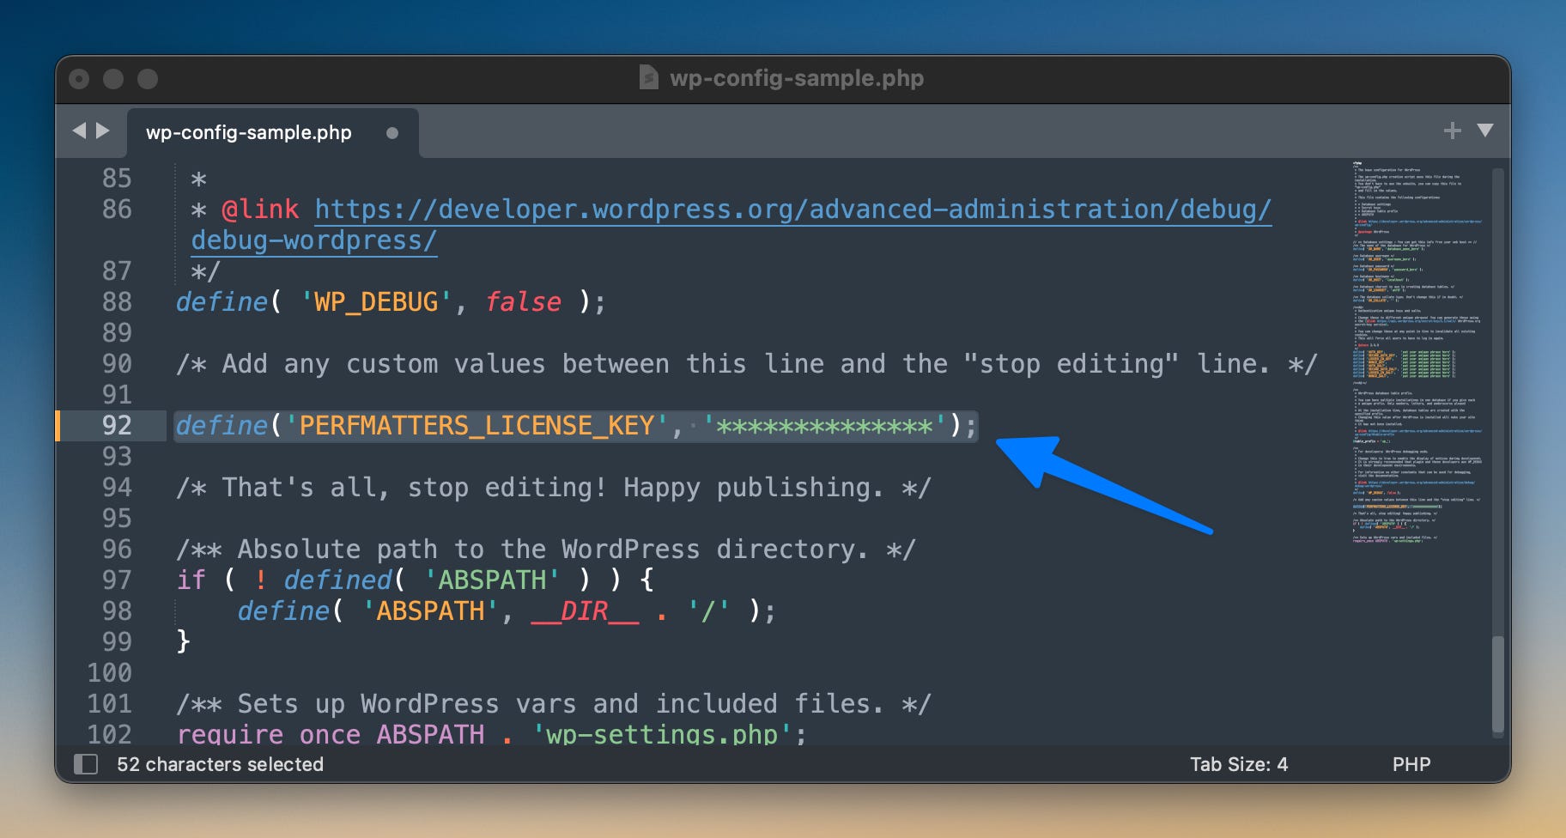Click the 'Absolute path to the WordPress directory' comment
This screenshot has width=1566, height=838.
545,550
